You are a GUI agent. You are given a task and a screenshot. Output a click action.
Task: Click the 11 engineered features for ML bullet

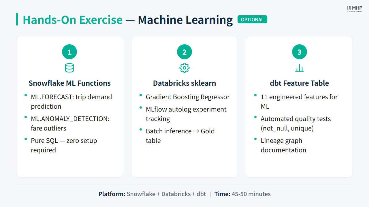(x=299, y=102)
